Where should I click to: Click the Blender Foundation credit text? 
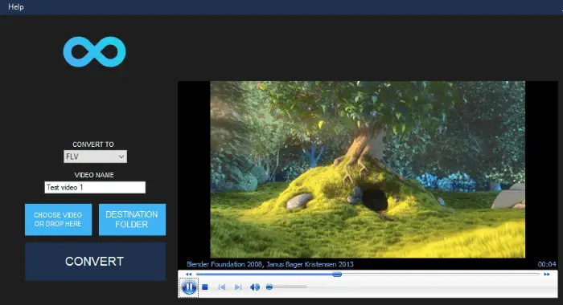tap(270, 265)
